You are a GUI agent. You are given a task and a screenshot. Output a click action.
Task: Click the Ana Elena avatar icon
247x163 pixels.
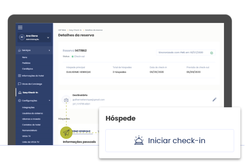click(x=22, y=38)
